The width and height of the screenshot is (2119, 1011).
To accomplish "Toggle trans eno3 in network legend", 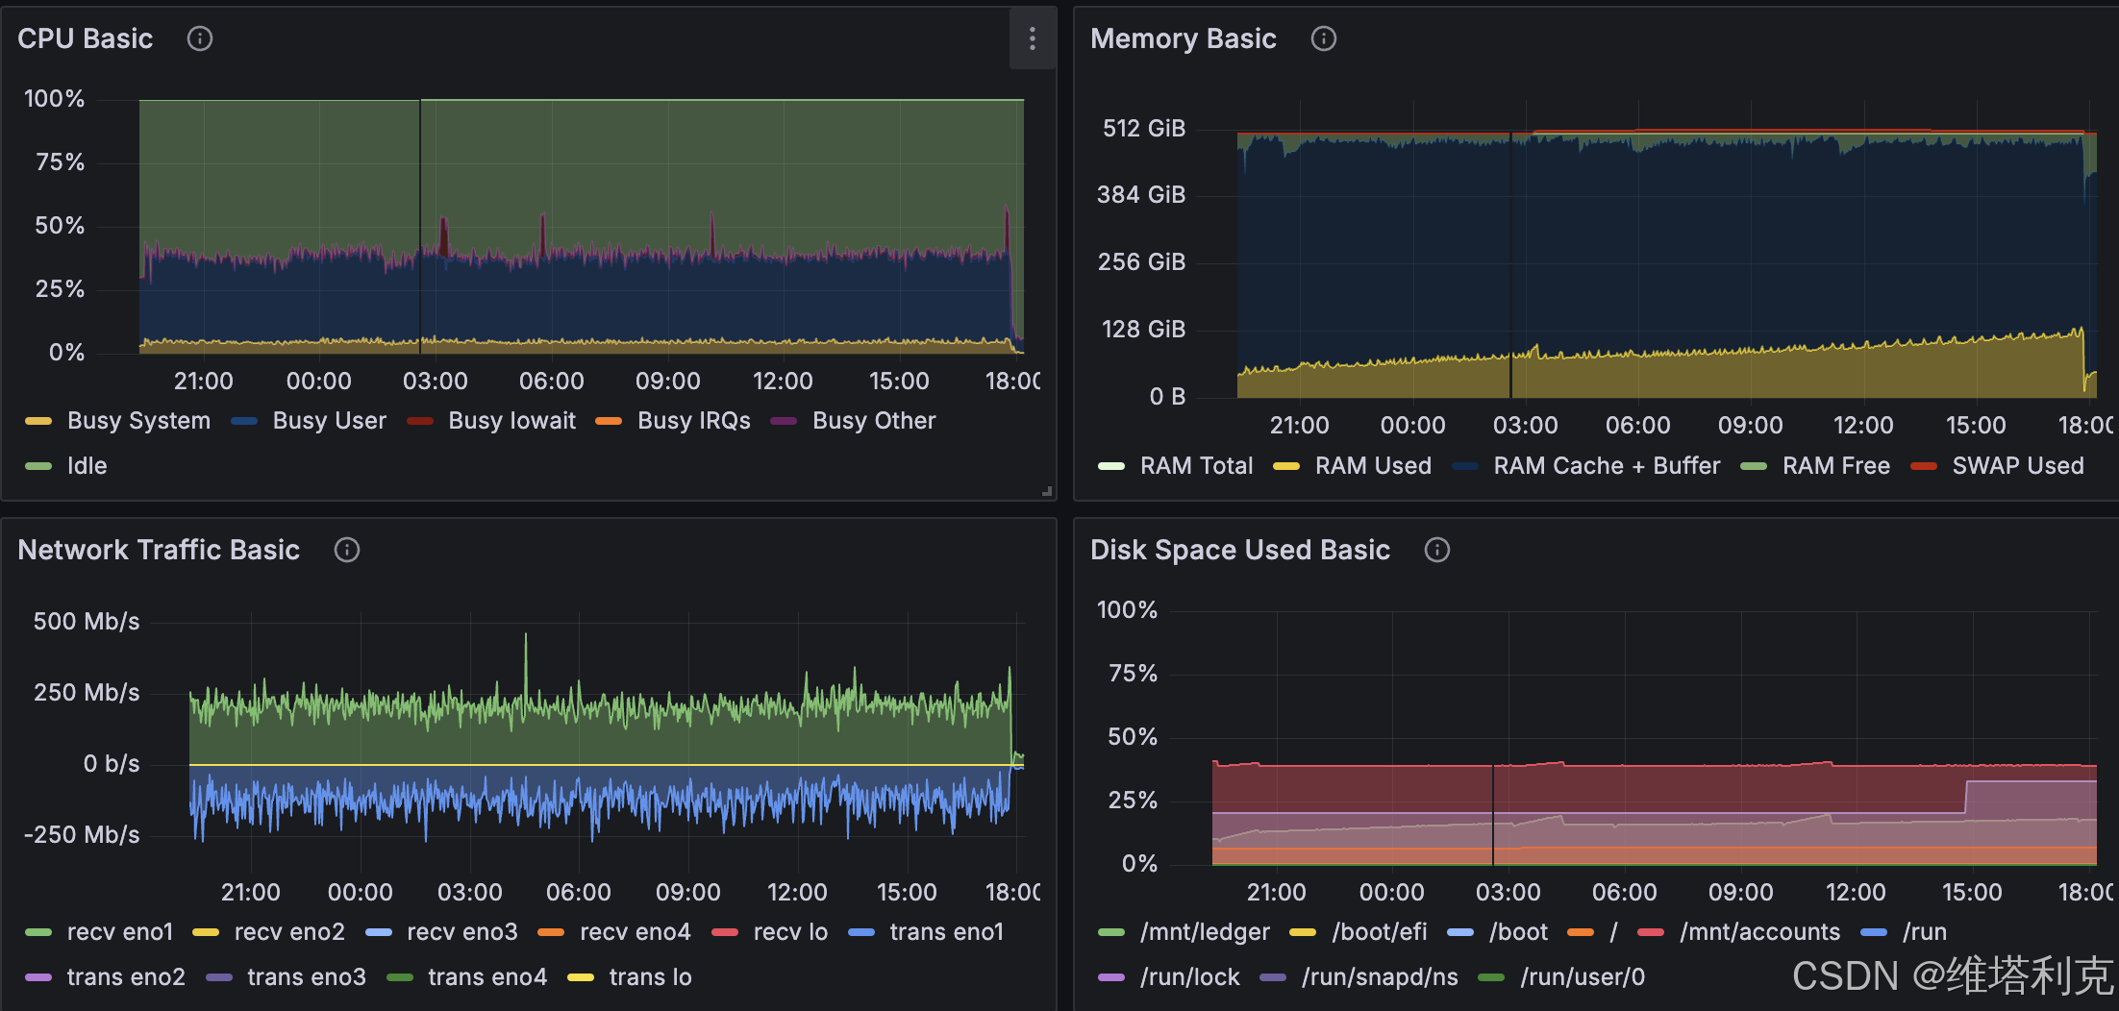I will (307, 977).
